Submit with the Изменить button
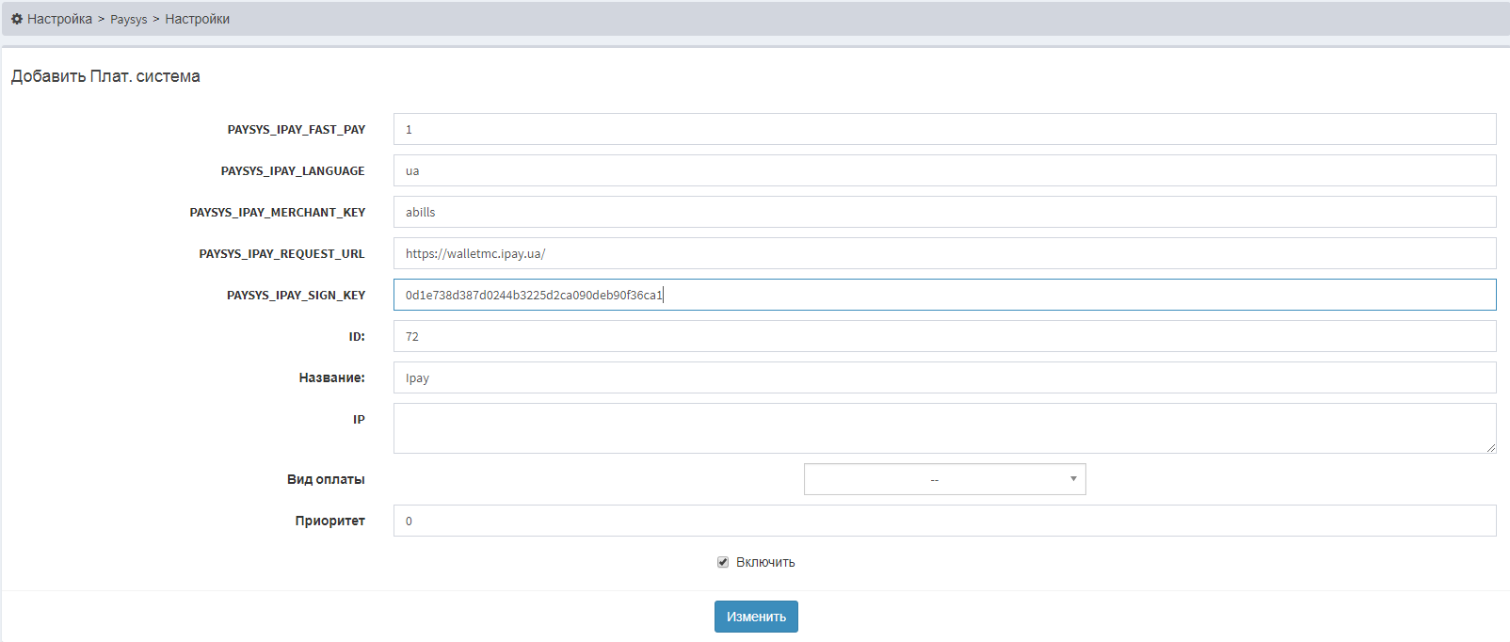This screenshot has width=1510, height=642. pyautogui.click(x=756, y=617)
